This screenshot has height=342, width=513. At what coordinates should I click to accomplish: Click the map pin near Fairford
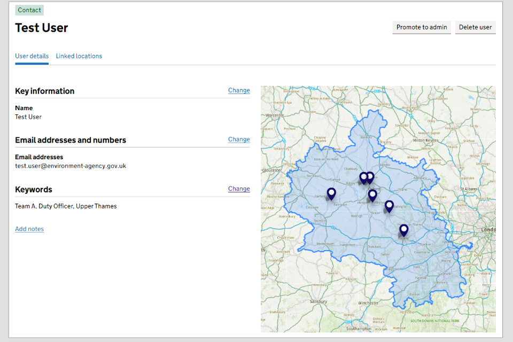[x=331, y=193]
